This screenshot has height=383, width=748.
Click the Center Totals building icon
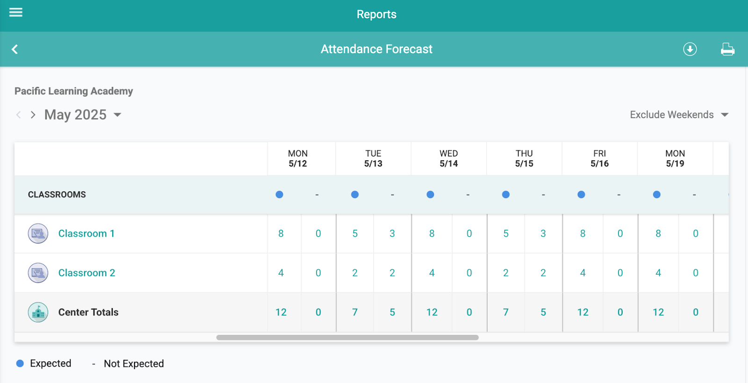click(38, 312)
